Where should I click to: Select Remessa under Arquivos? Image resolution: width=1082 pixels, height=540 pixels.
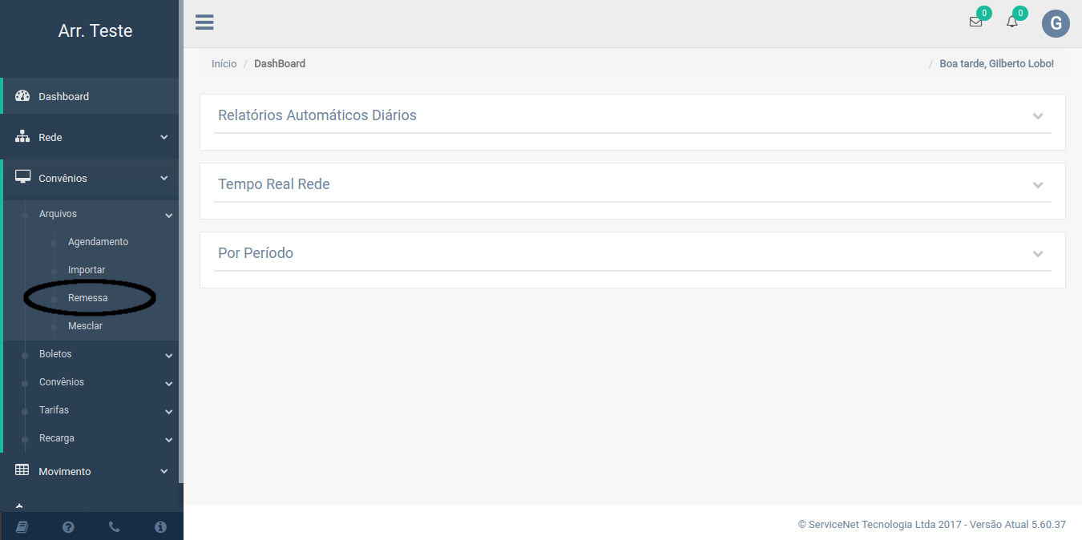(x=87, y=298)
